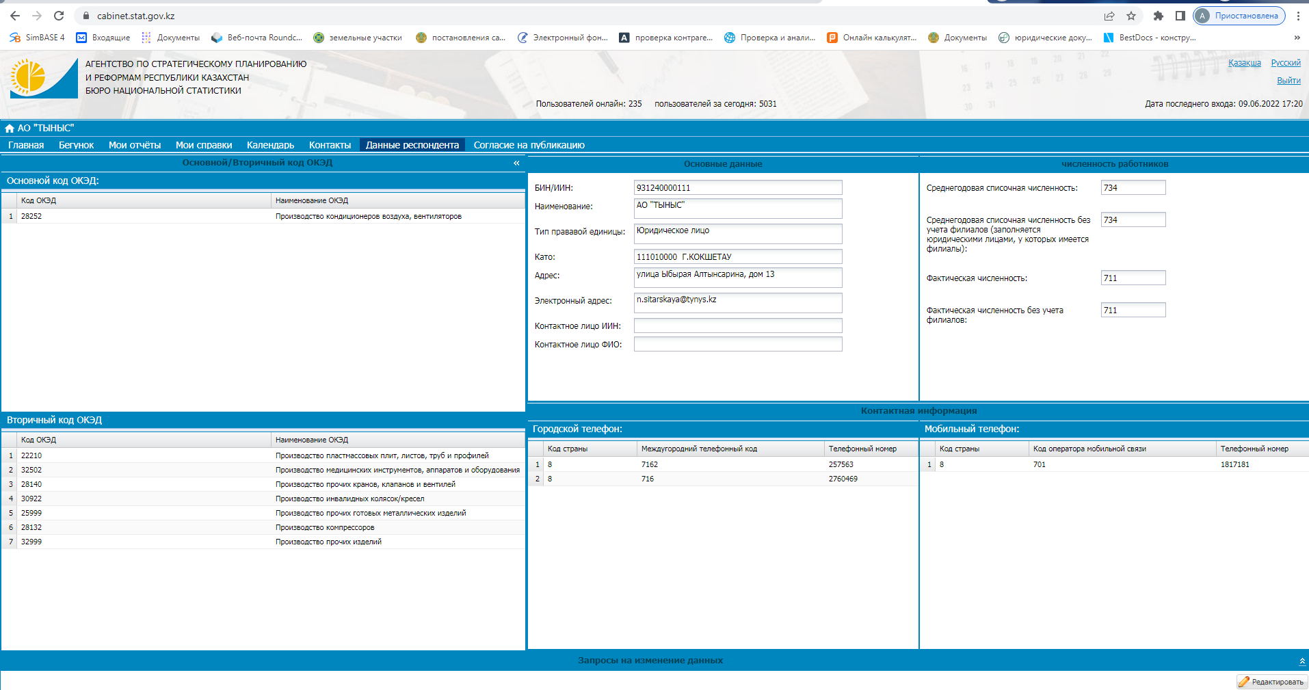
Task: Show more bookmarks with the double chevron
Action: [1297, 38]
